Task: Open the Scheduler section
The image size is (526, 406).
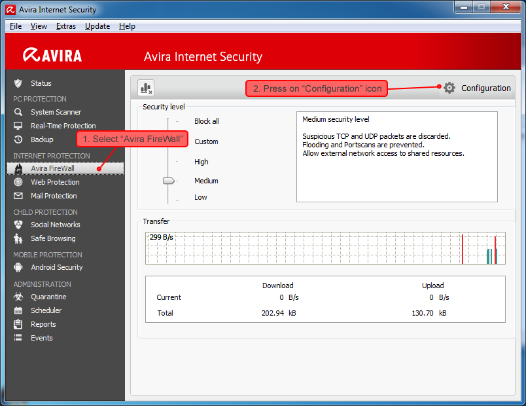Action: [47, 310]
